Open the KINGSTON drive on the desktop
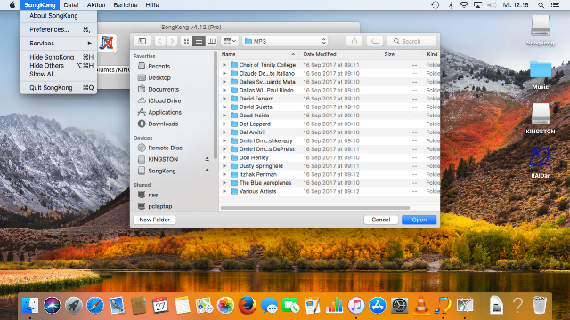 click(541, 118)
